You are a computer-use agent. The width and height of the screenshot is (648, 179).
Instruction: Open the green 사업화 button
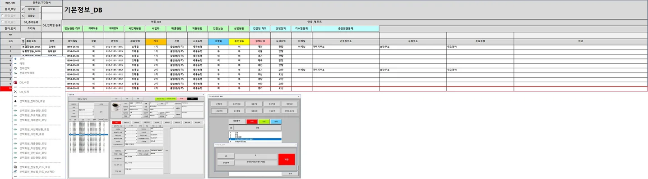[x=156, y=28]
